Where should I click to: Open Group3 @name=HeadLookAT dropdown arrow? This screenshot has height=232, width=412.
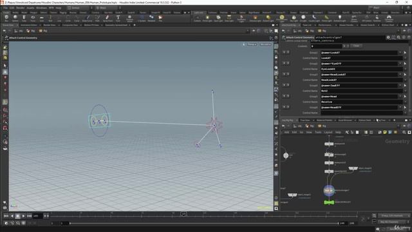pos(400,75)
